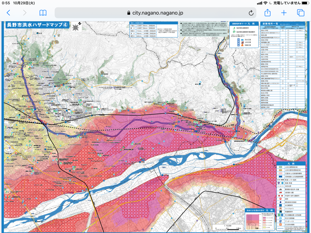
Task: Click the 朝陽小学校 table row
Action: (282, 64)
